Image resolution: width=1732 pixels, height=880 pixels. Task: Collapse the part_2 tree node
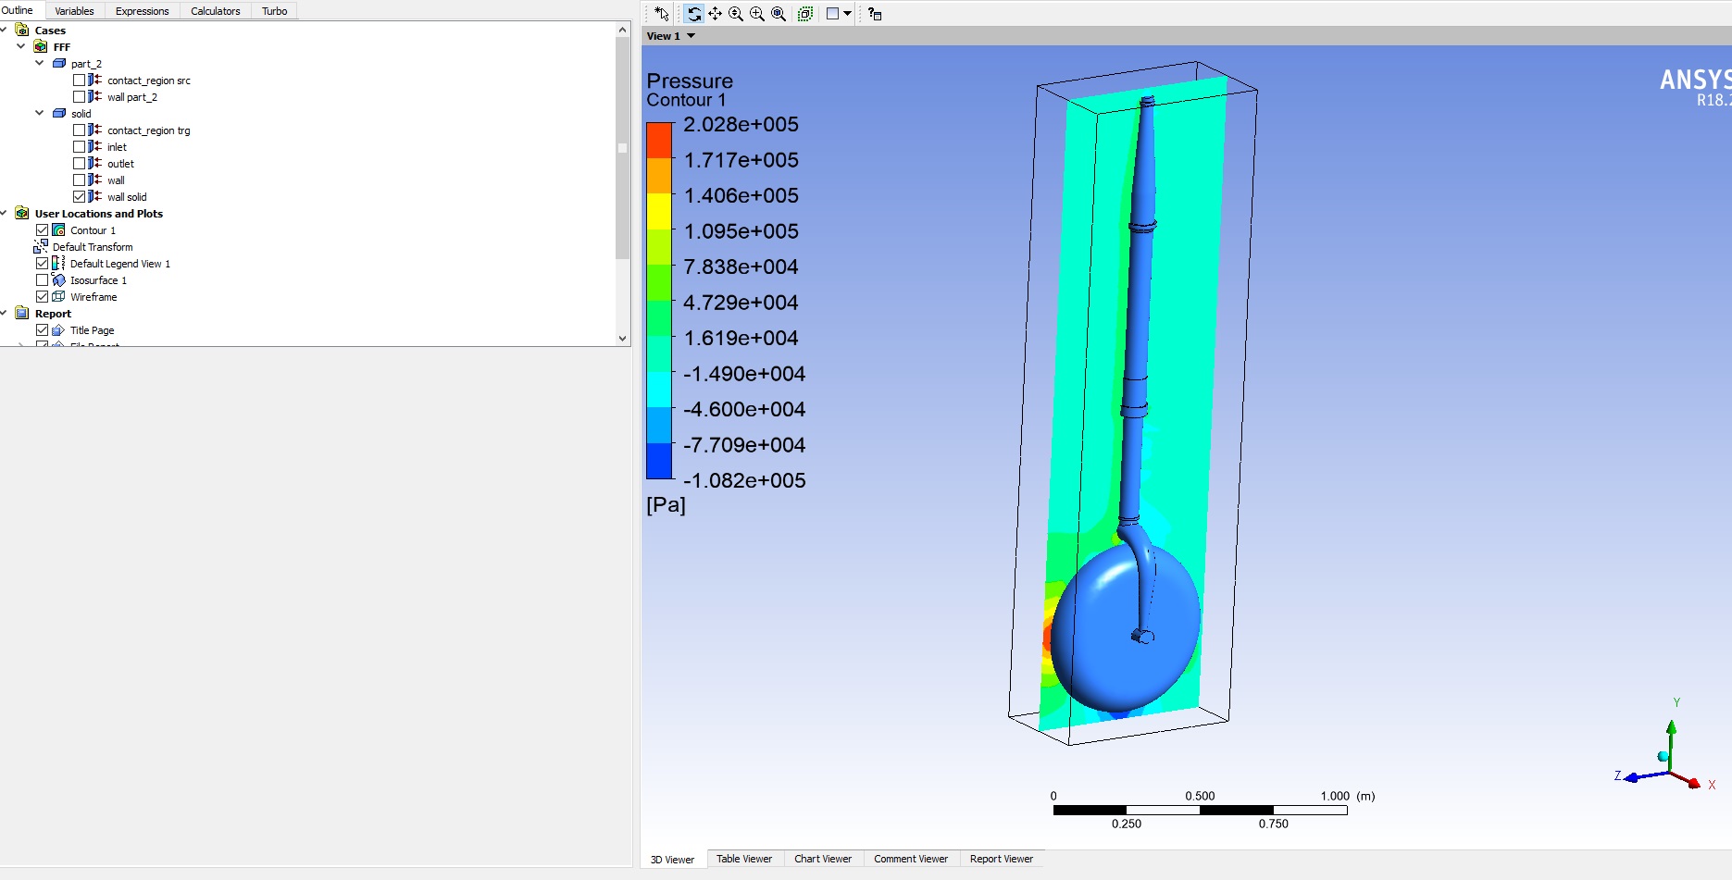click(39, 64)
